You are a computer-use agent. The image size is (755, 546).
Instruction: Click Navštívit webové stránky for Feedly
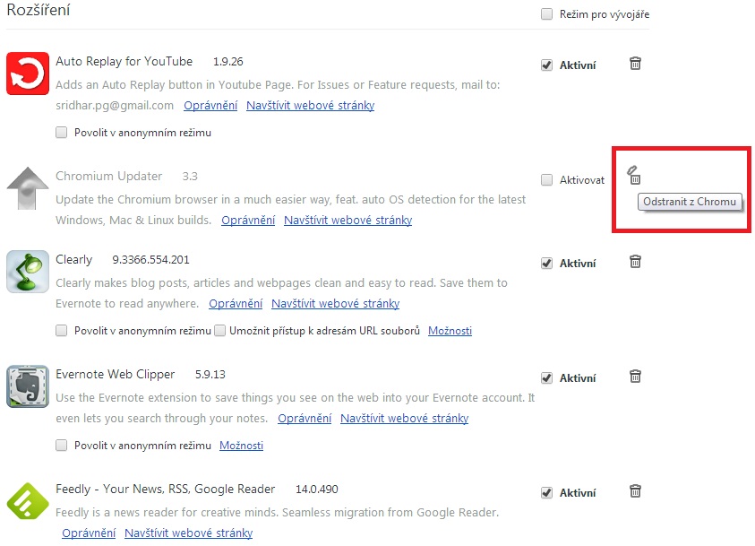(188, 533)
